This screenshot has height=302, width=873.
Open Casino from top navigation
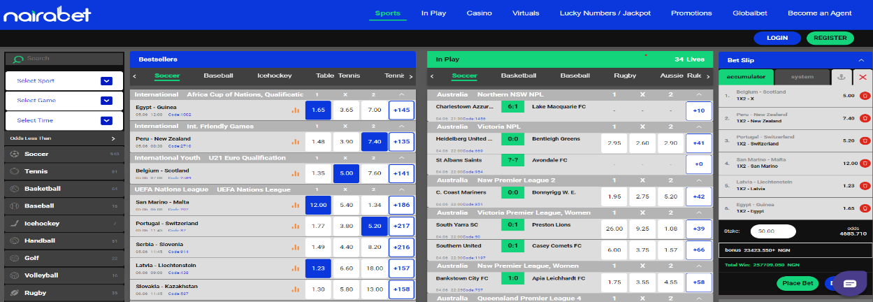479,13
